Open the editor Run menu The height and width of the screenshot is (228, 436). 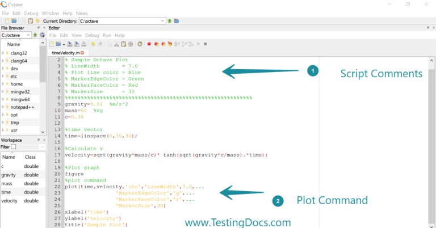106,35
